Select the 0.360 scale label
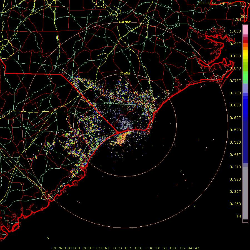The image size is (250, 250). [x=235, y=179]
